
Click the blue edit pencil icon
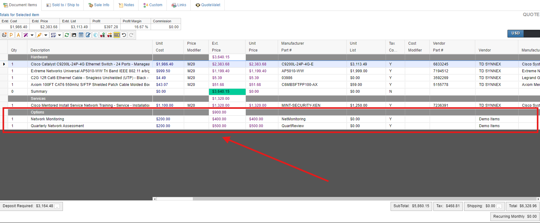click(x=88, y=35)
